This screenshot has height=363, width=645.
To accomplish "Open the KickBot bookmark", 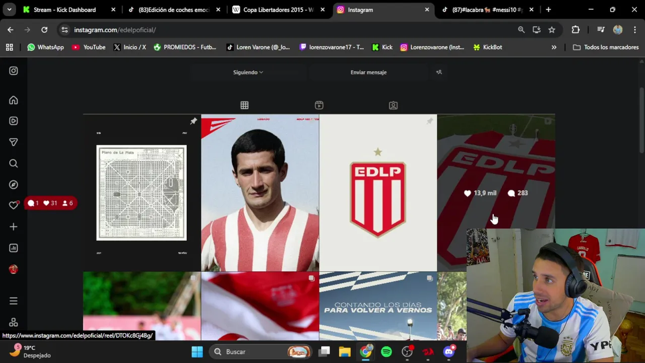I will pos(488,47).
